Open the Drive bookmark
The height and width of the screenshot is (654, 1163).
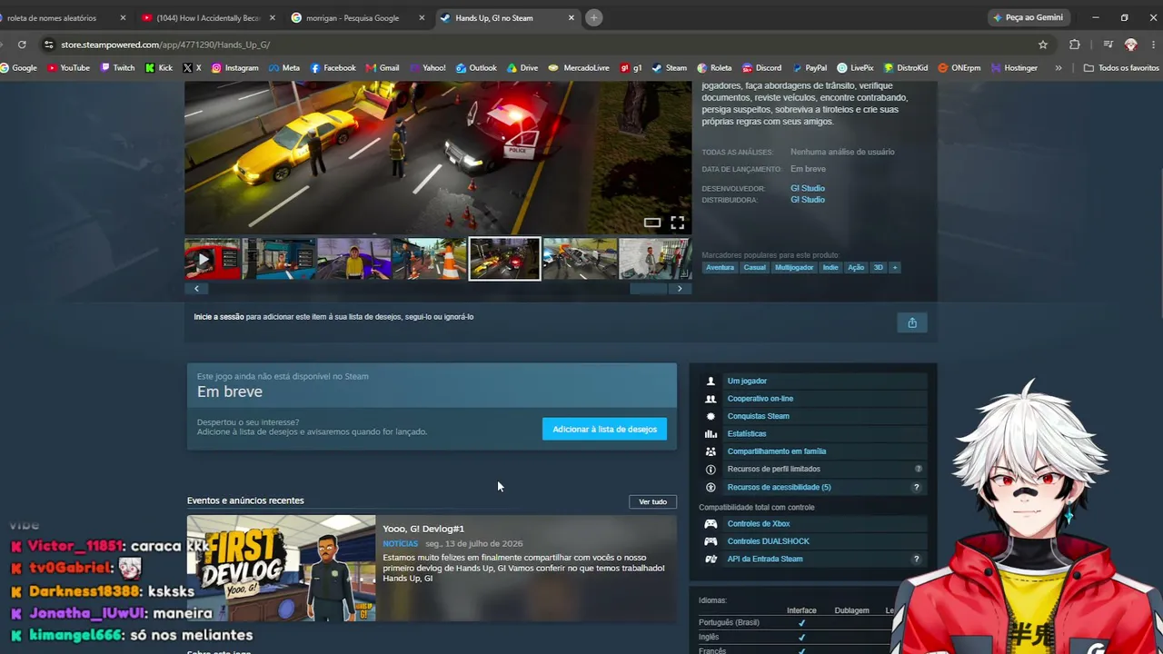click(x=522, y=67)
